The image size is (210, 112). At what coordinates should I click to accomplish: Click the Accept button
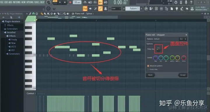click(183, 75)
